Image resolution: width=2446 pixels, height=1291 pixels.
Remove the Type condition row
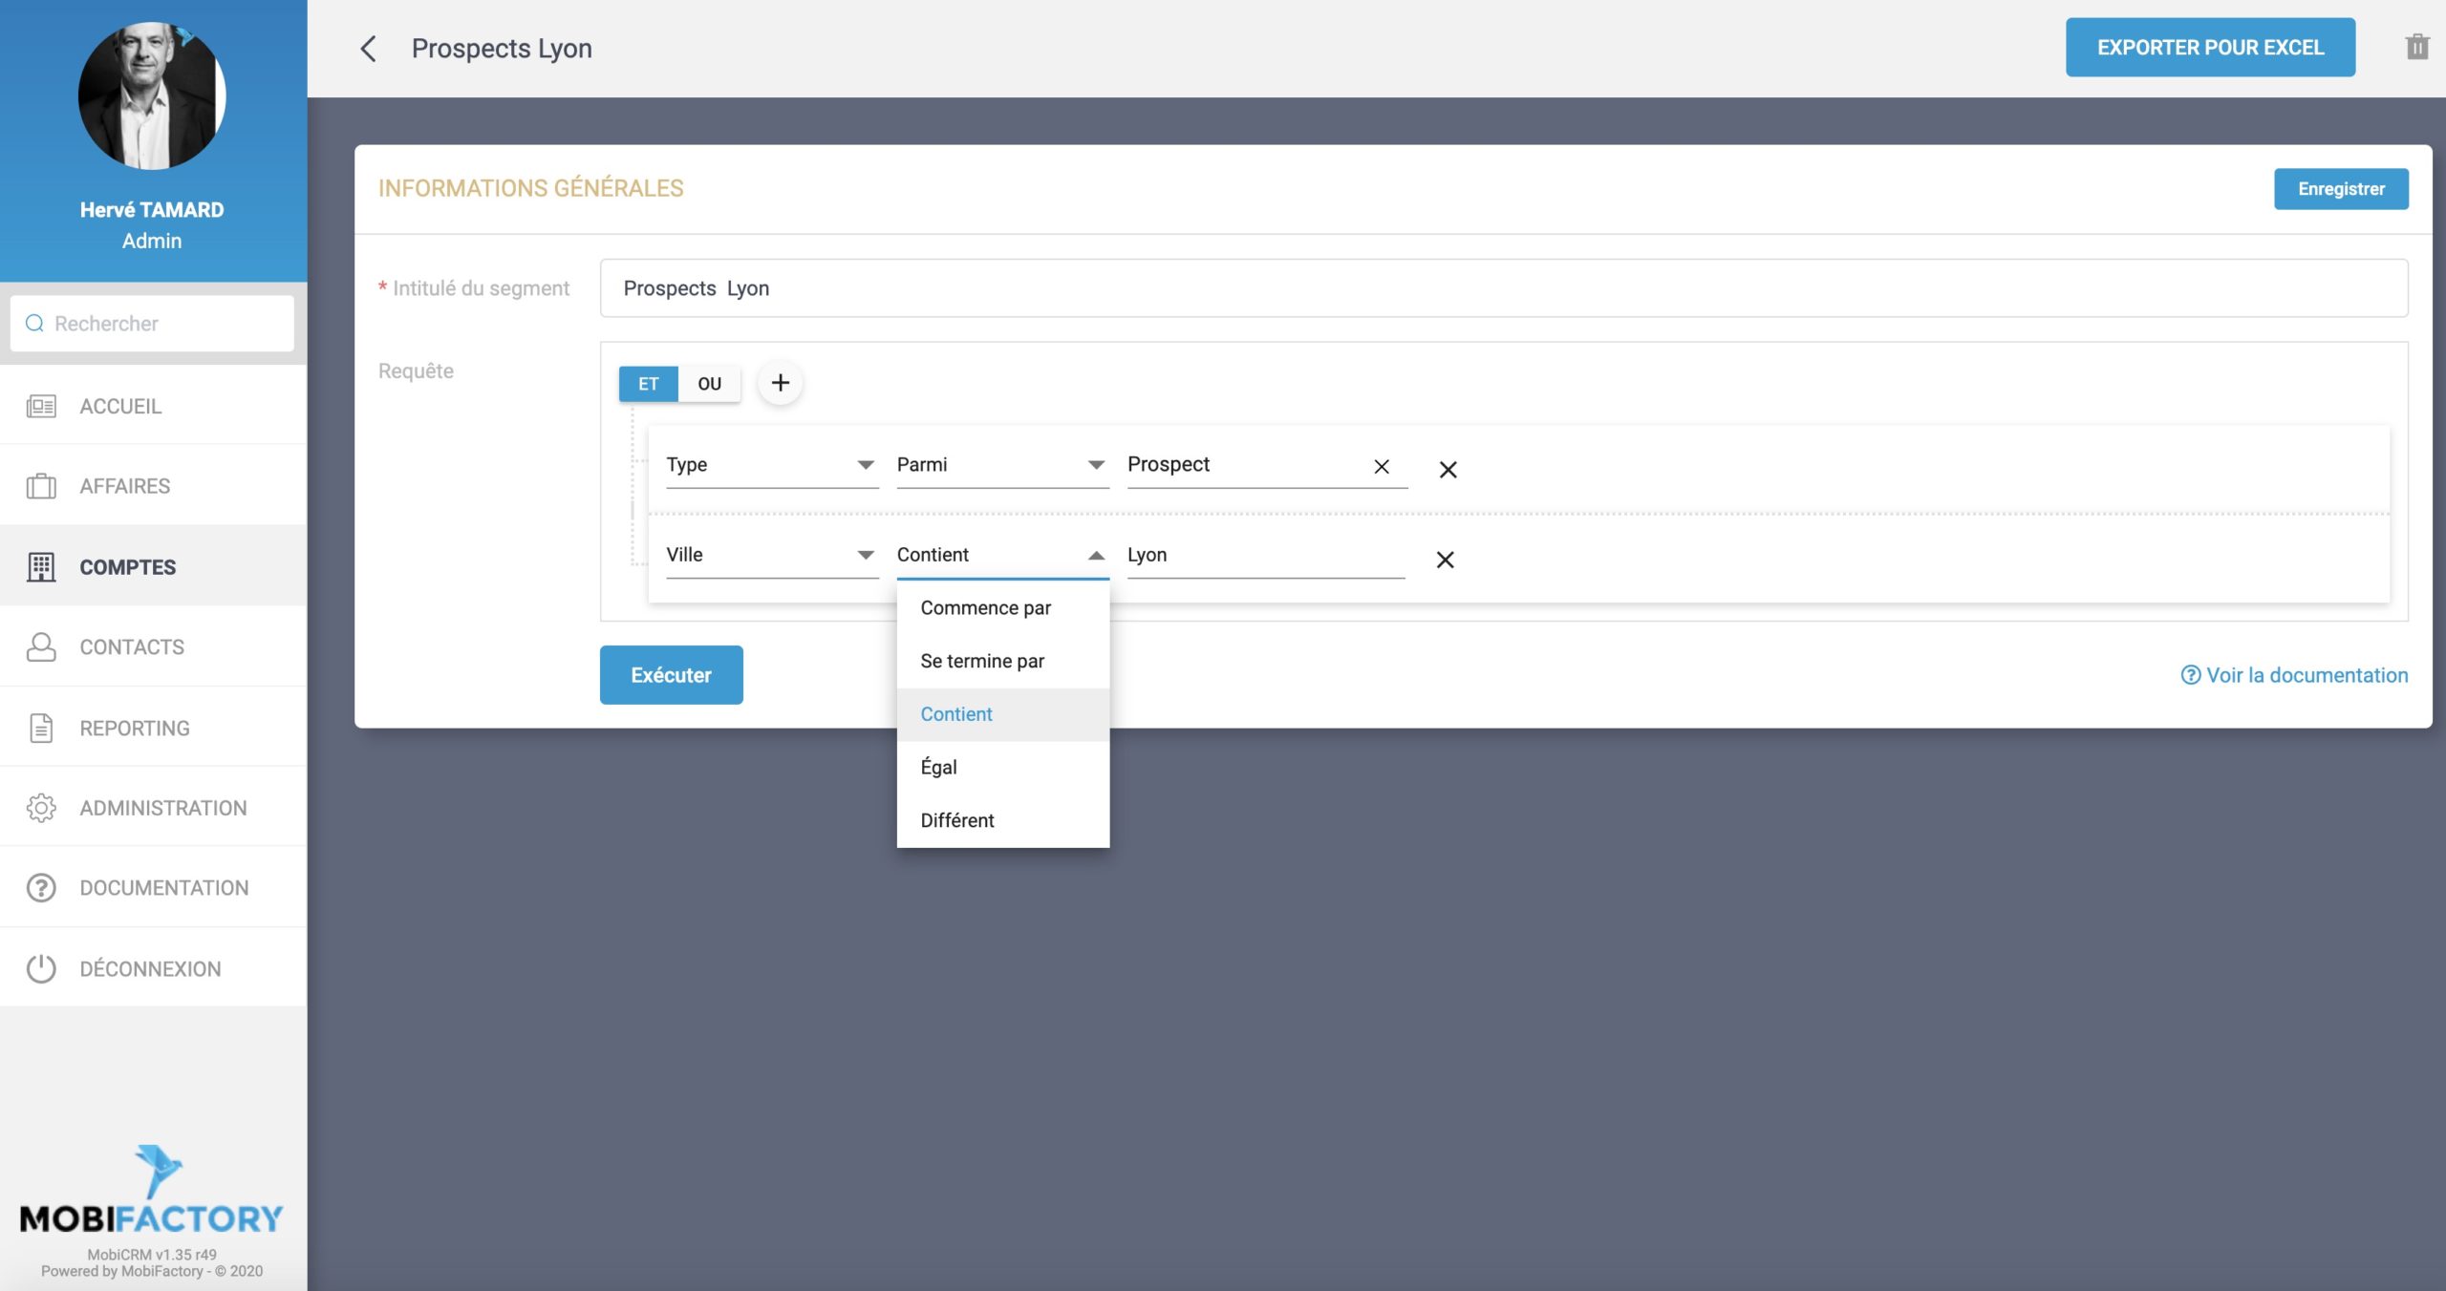pos(1448,469)
